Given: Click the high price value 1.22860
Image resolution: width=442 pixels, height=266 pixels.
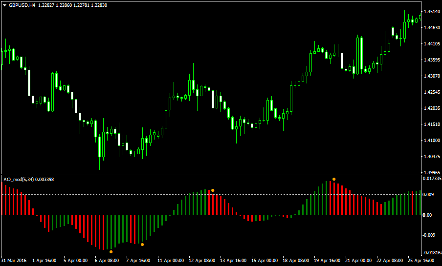Looking at the screenshot, I should click(x=64, y=5).
